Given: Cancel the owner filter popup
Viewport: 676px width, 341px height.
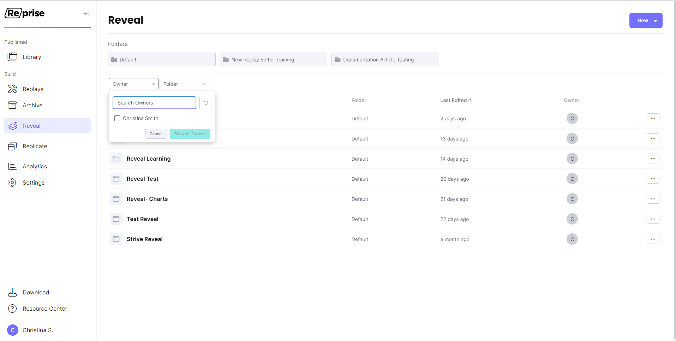Looking at the screenshot, I should pyautogui.click(x=156, y=134).
